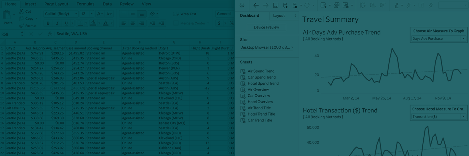The image size is (469, 156).
Task: Switch to the Formulas ribbon tab
Action: [85, 4]
